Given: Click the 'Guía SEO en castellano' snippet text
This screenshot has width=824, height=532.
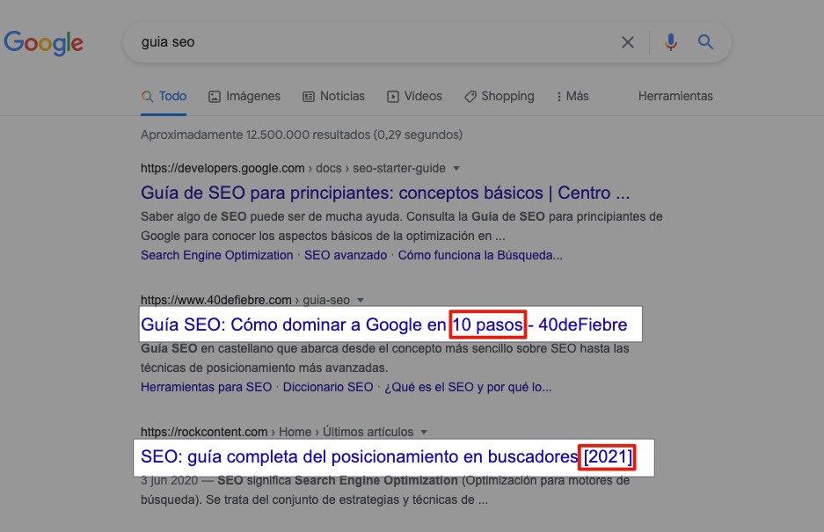Looking at the screenshot, I should point(384,358).
